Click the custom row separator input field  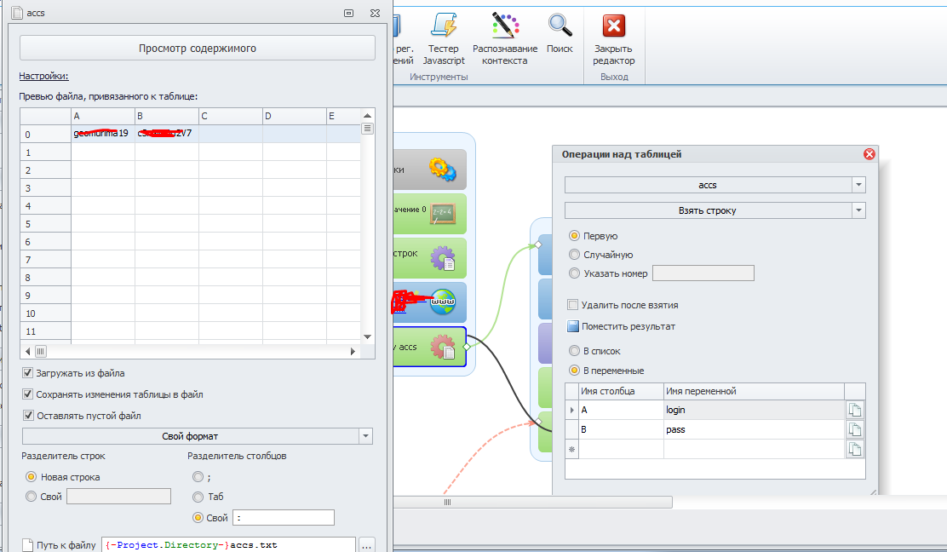118,497
